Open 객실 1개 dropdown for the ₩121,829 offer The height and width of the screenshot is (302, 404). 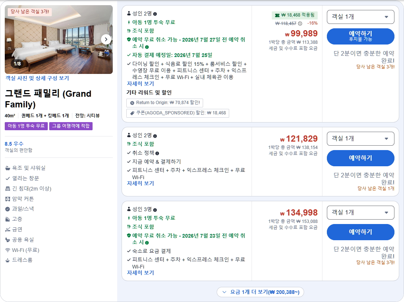click(360, 139)
